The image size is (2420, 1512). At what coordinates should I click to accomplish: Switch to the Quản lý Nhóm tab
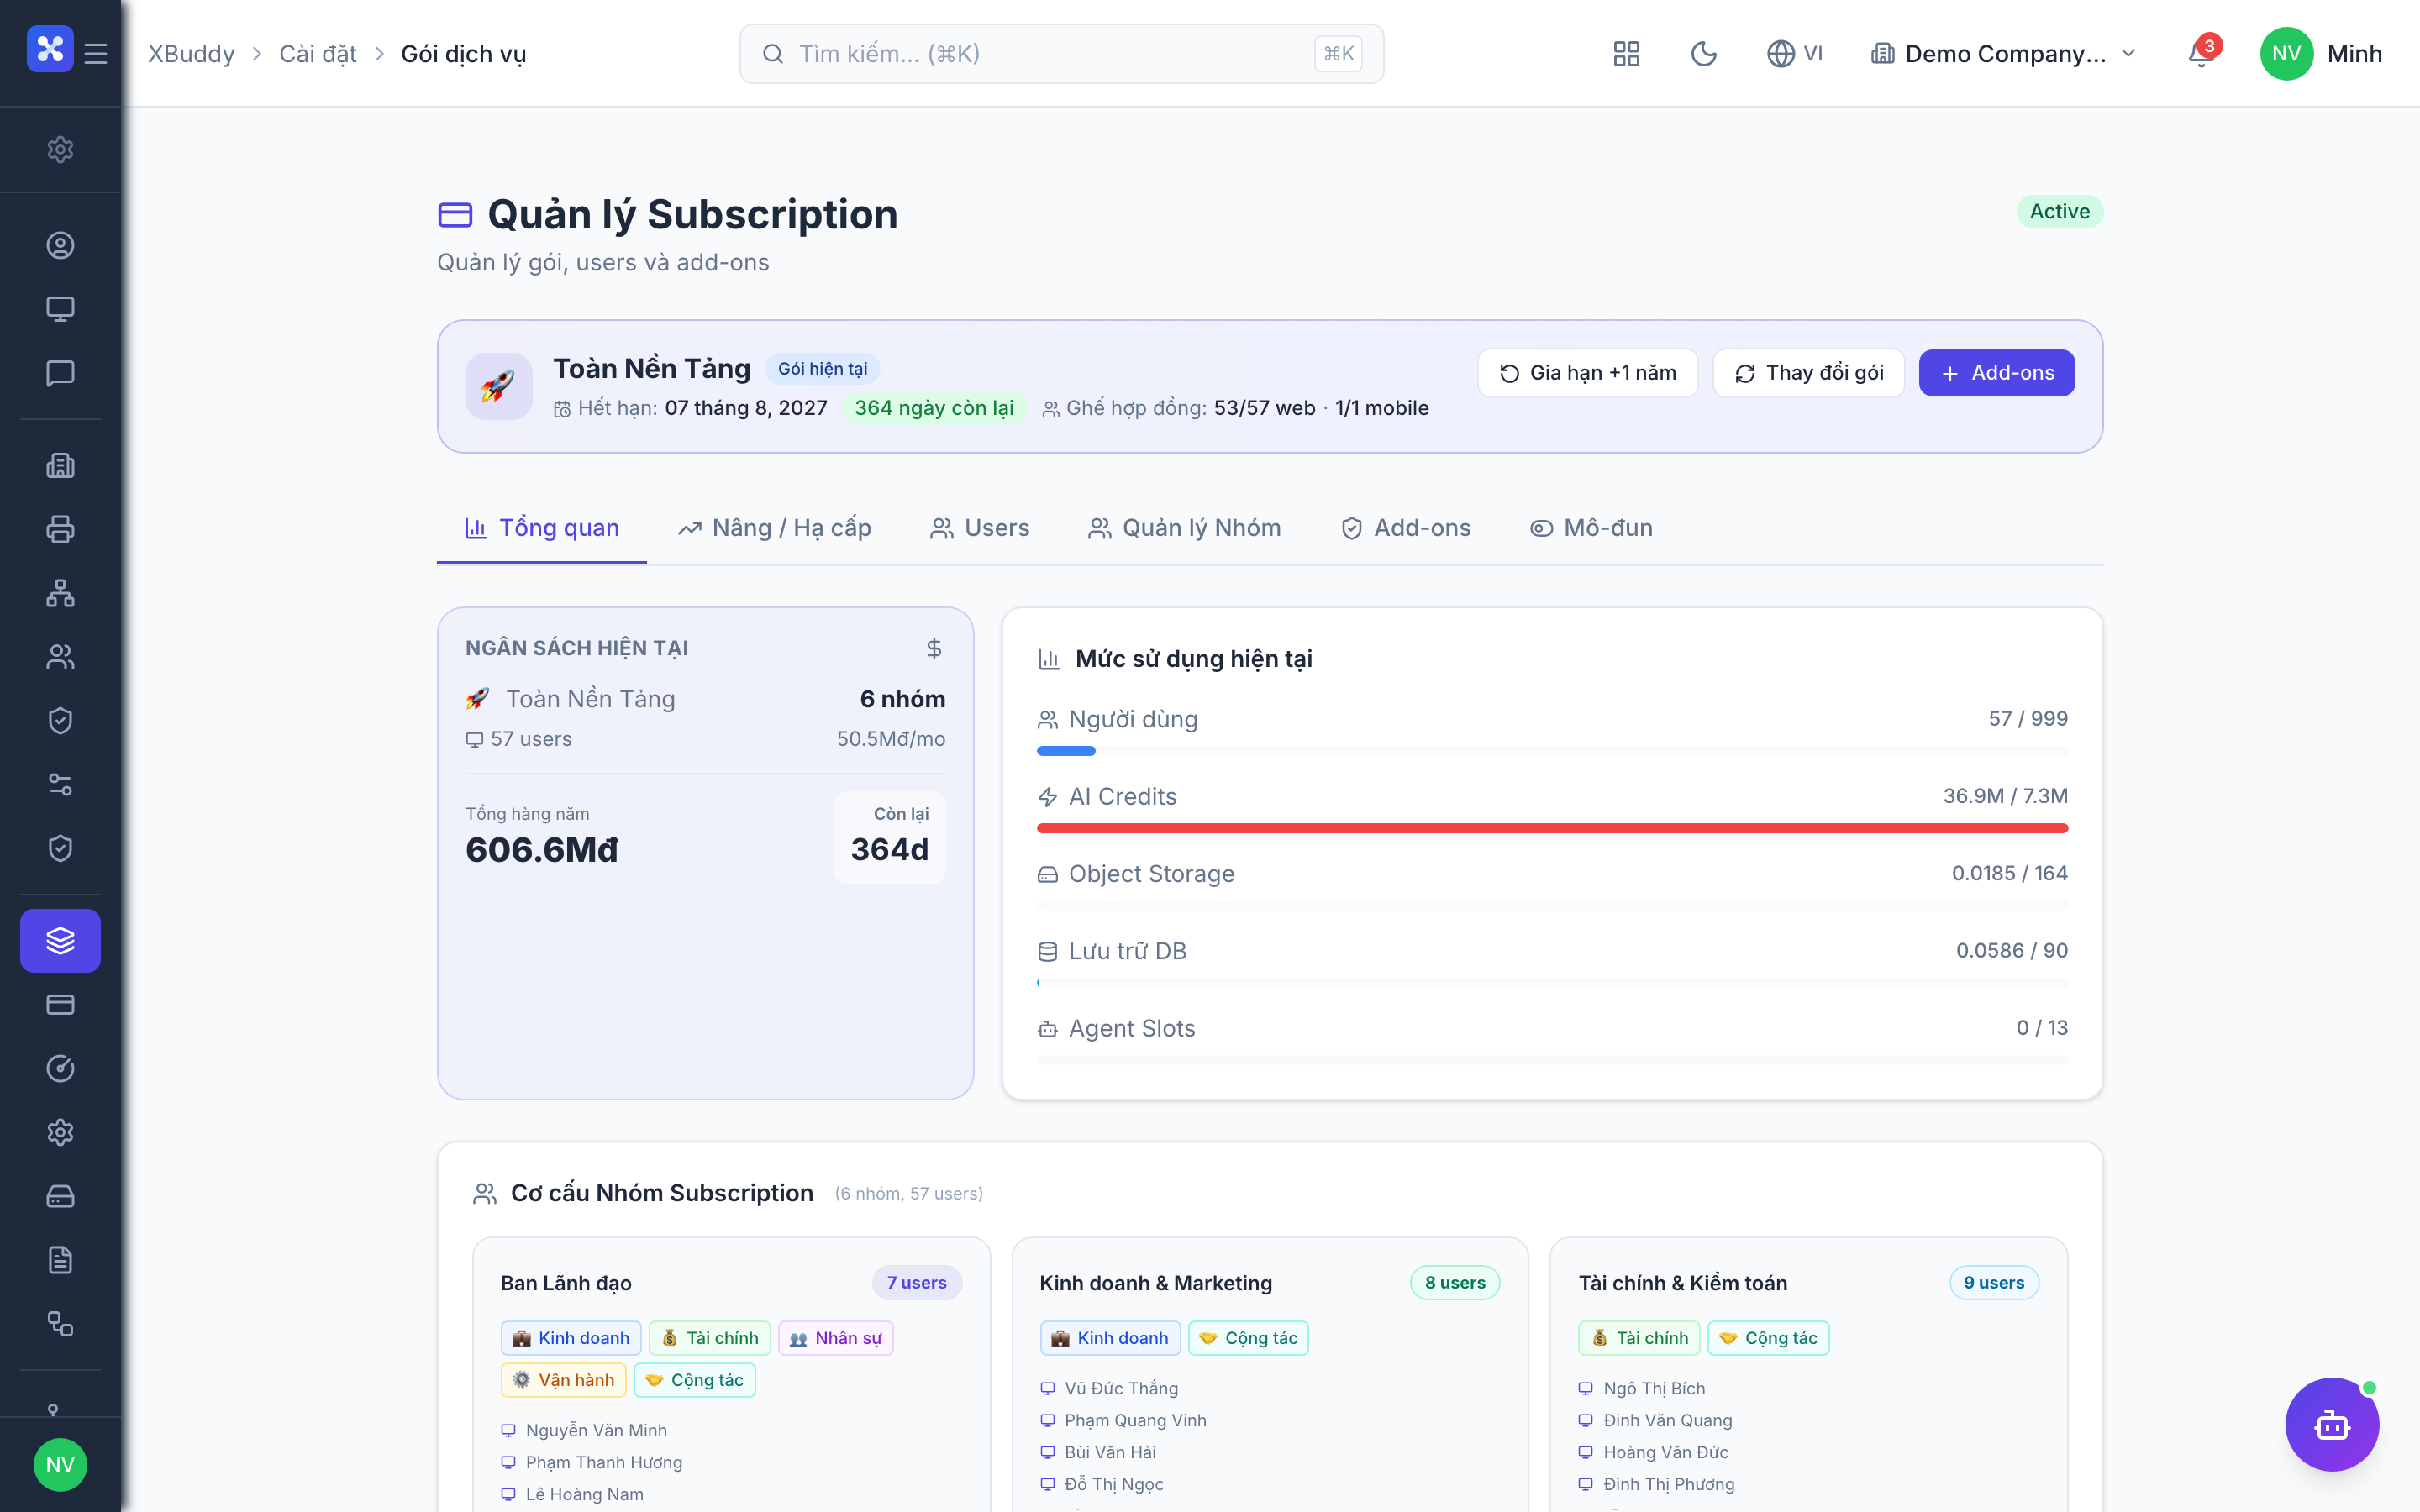(1184, 528)
